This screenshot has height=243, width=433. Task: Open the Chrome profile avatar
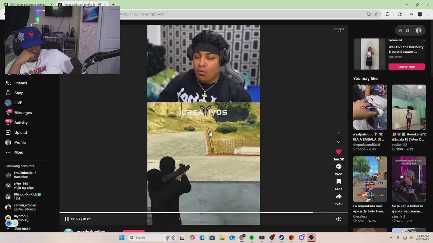[420, 14]
